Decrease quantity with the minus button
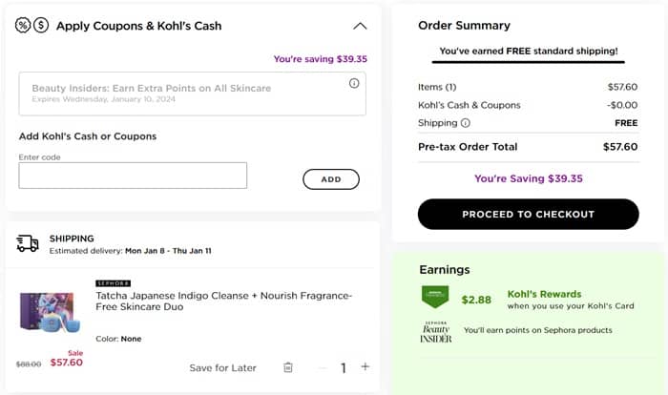 323,367
